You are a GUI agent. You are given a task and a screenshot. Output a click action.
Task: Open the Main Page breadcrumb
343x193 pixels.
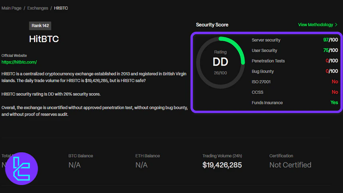[x=12, y=8]
